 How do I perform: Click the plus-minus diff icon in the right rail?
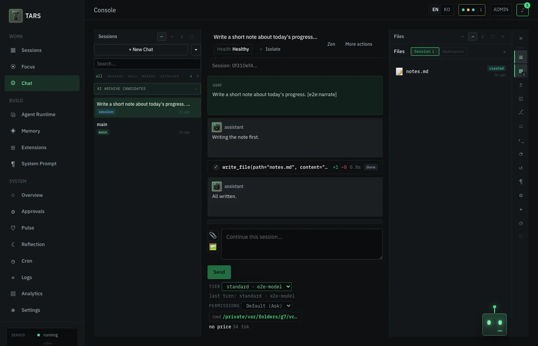click(x=521, y=85)
